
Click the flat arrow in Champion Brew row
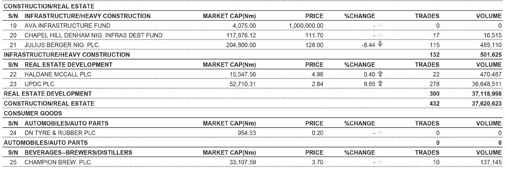coord(379,162)
